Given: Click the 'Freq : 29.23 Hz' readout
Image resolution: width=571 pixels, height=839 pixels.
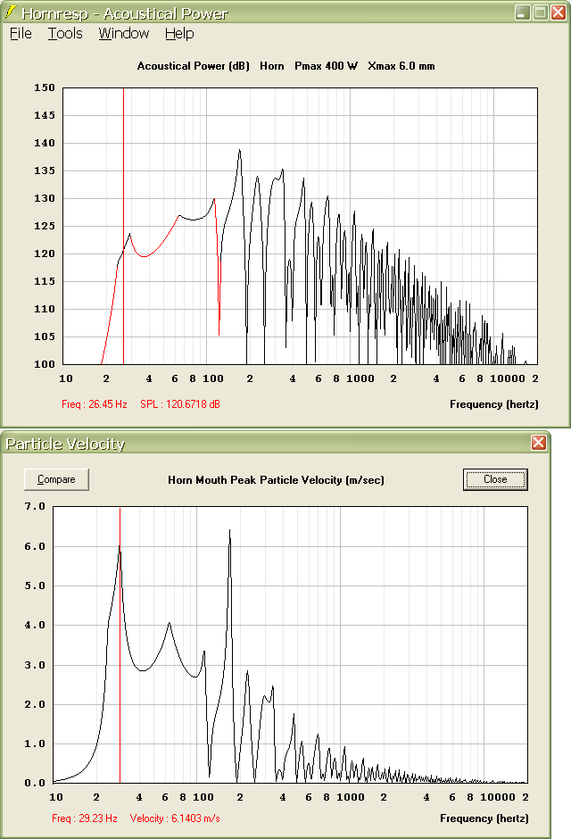Looking at the screenshot, I should coord(85,818).
